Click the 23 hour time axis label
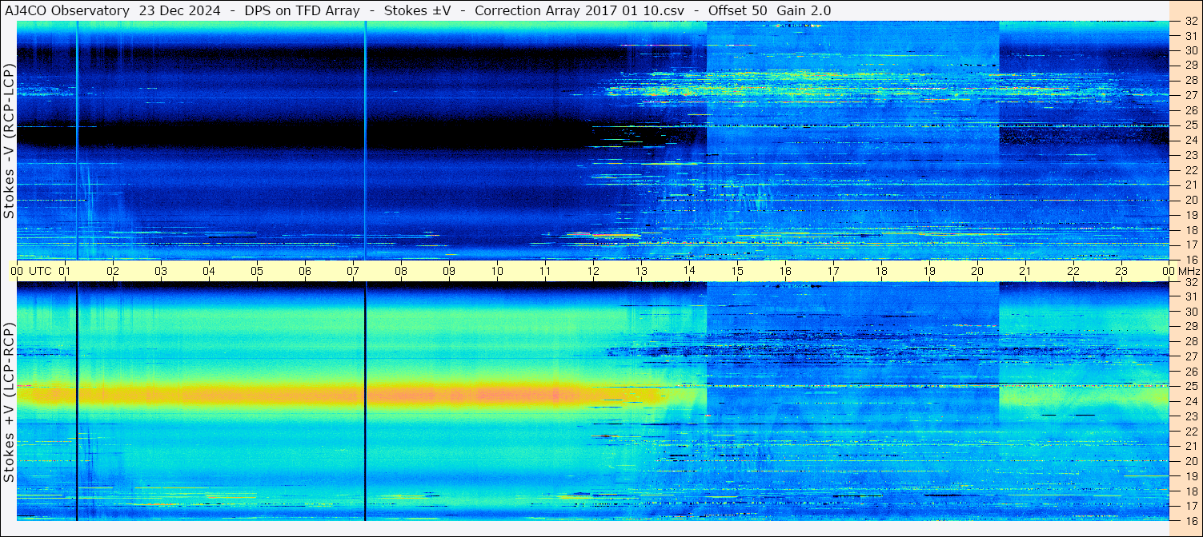Screen dimensions: 1203x537 click(x=1121, y=271)
